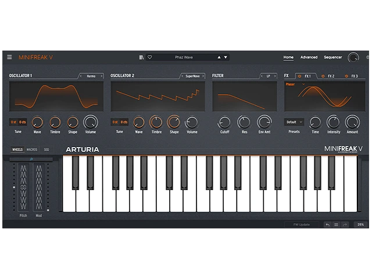
Task: Favorite the preset with heart icon
Action: click(150, 57)
